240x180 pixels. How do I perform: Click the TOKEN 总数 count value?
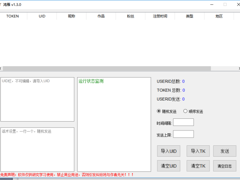click(184, 90)
